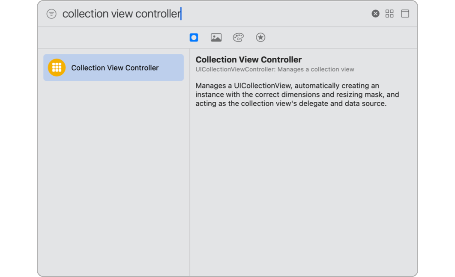Click the blue highlighted Views filter swatch
Viewport: 455px width, 277px height.
pyautogui.click(x=194, y=37)
